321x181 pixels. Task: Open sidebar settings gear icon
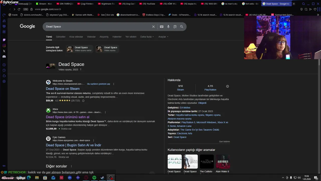pyautogui.click(x=4, y=81)
